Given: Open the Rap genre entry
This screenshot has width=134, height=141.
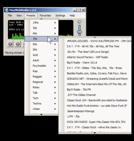Looking at the screenshot, I should (41, 71).
